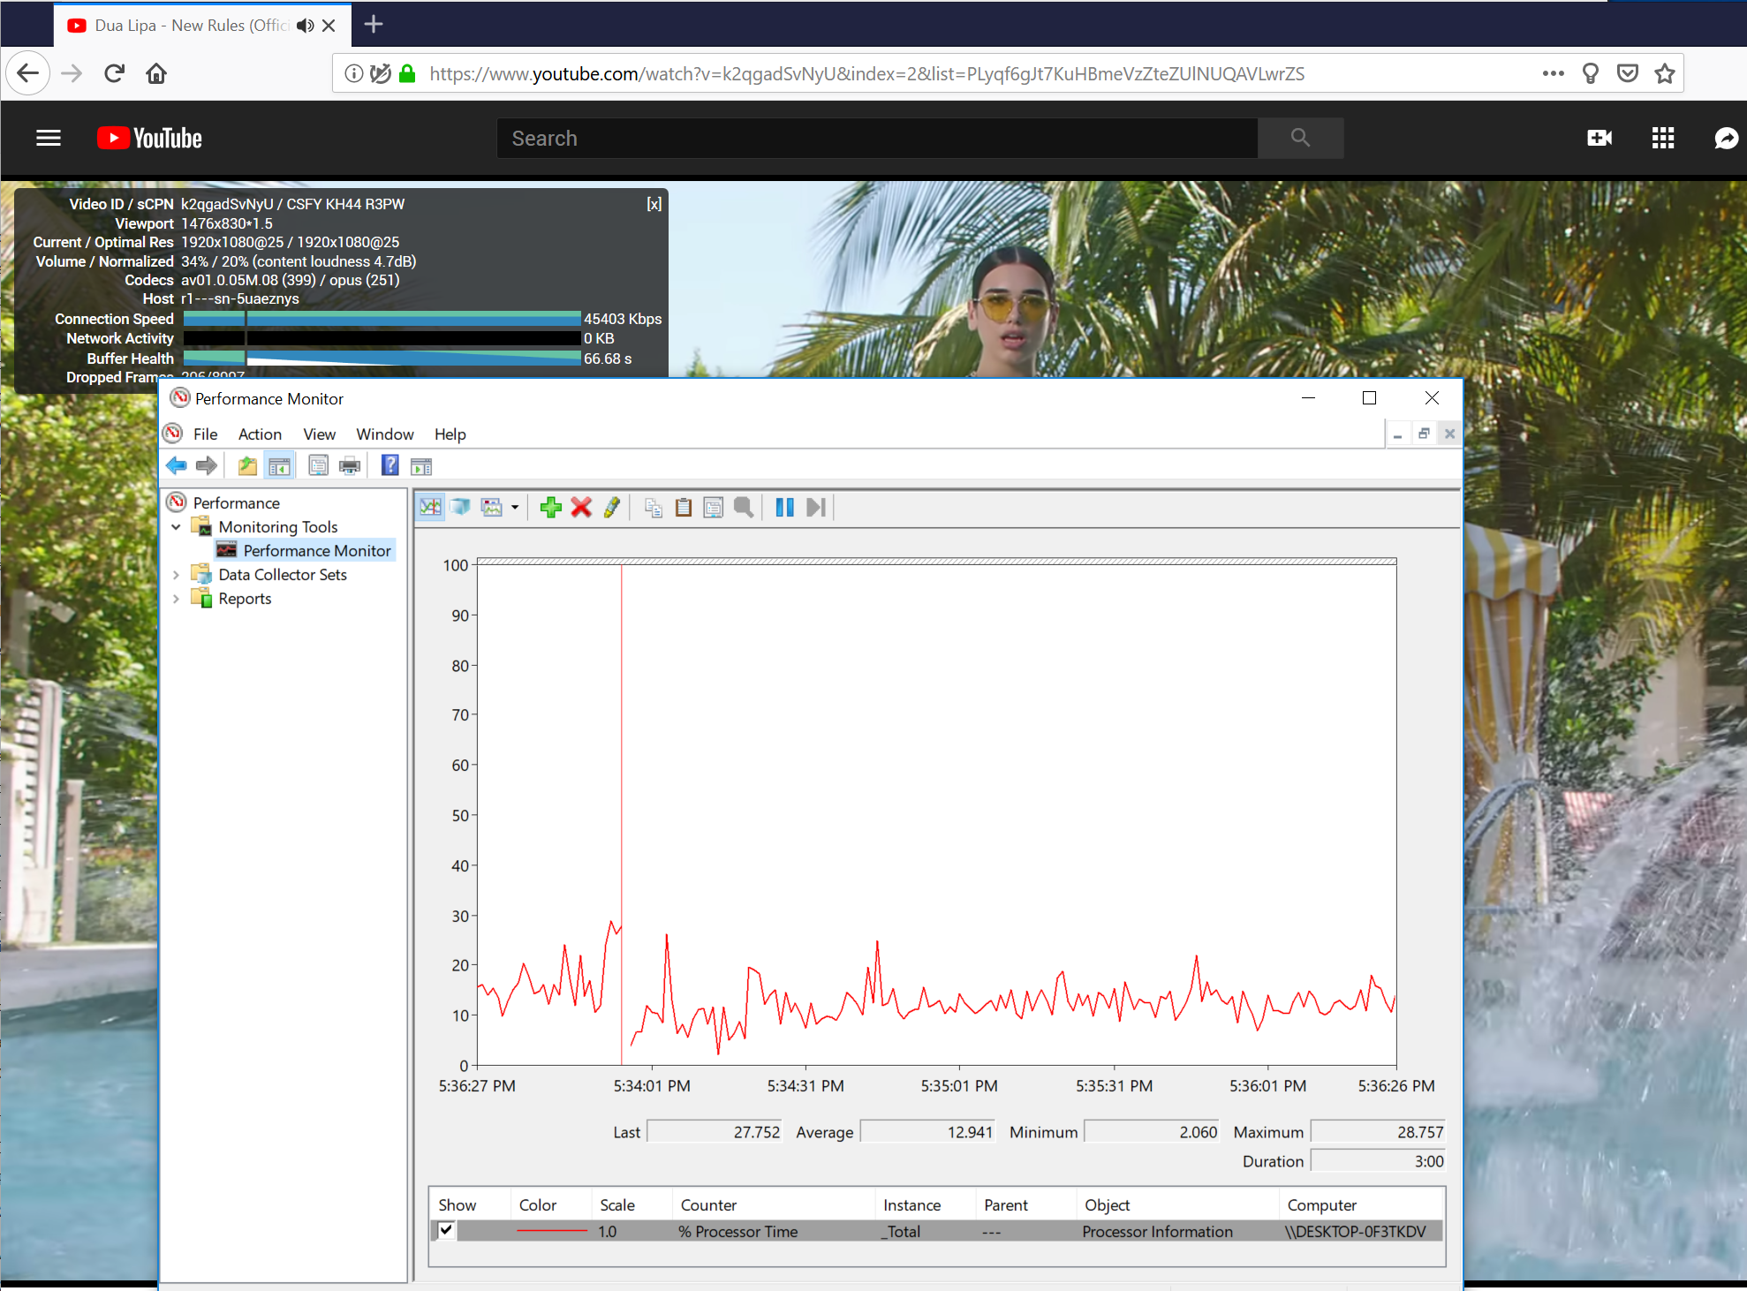The image size is (1747, 1291).
Task: Open the Window menu
Action: pyautogui.click(x=384, y=434)
